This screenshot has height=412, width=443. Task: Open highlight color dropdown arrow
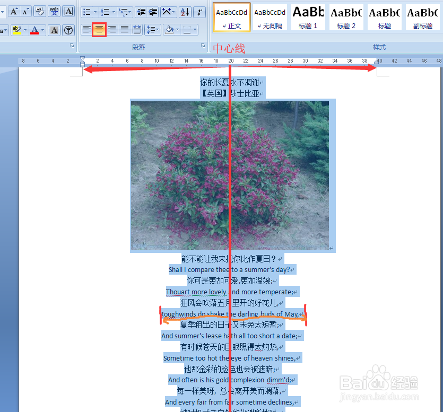pos(25,30)
